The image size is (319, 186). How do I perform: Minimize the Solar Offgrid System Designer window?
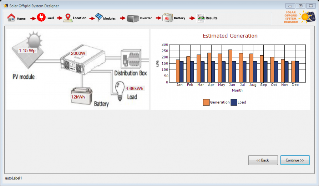(x=290, y=6)
